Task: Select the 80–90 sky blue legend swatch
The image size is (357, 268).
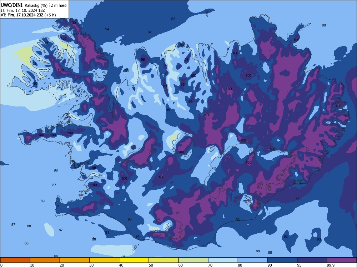Action: pos(253,260)
